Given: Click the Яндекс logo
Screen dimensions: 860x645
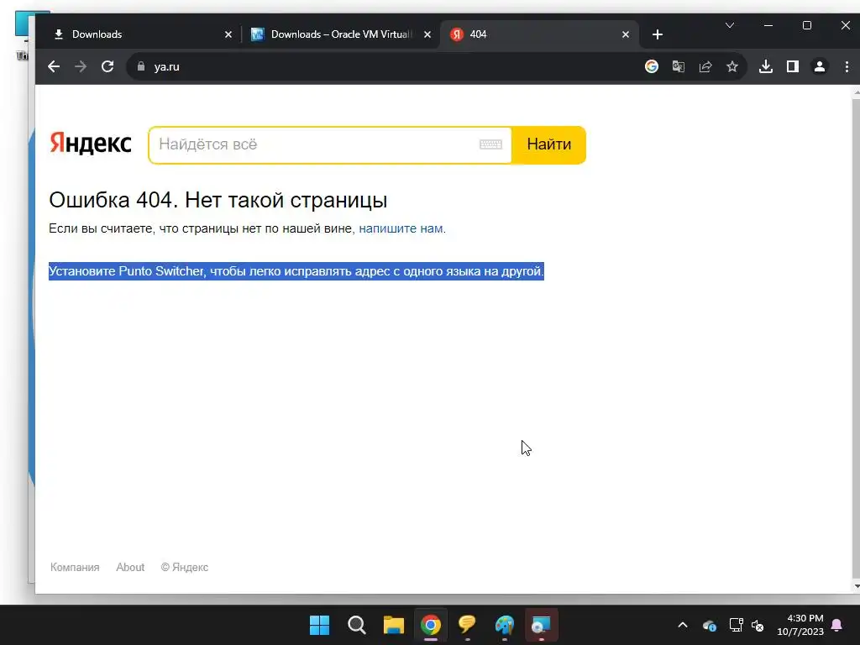Looking at the screenshot, I should pyautogui.click(x=91, y=144).
